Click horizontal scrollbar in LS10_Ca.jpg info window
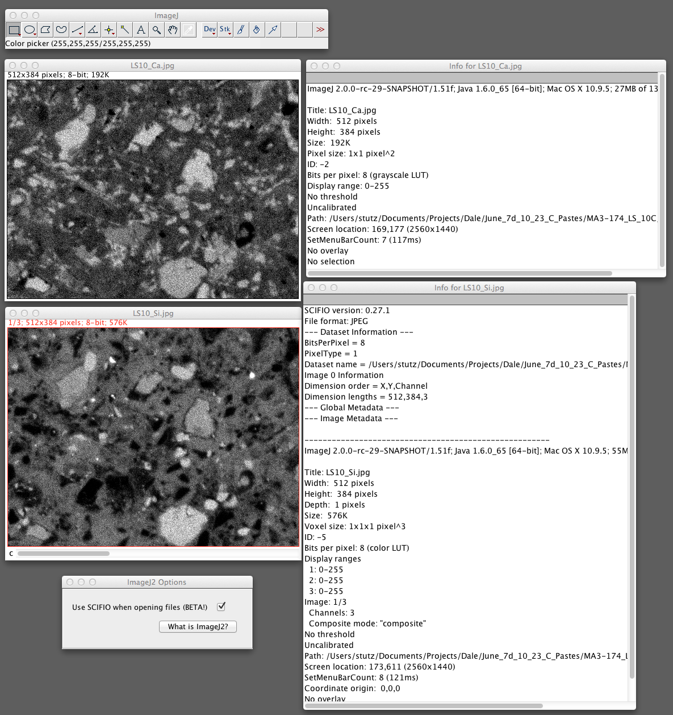 [460, 273]
